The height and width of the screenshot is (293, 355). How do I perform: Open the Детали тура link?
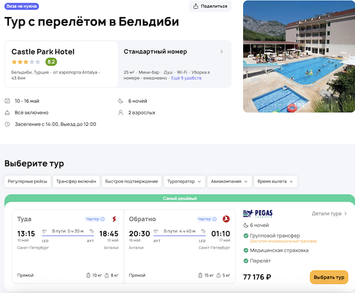(330, 213)
